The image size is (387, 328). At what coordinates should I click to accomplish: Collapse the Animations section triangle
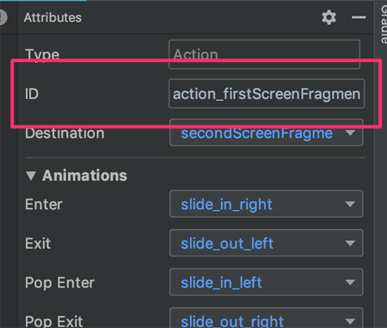point(31,176)
